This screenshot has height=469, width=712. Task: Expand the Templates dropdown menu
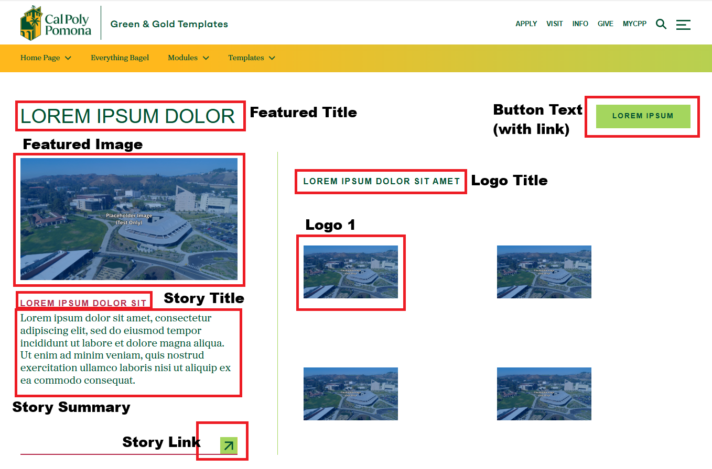pos(252,58)
